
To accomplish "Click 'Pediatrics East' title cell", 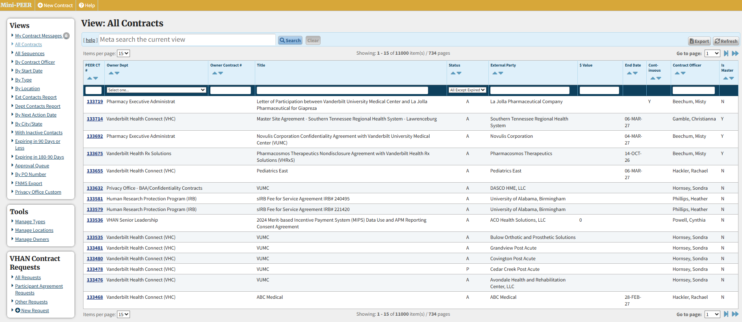I will point(272,171).
